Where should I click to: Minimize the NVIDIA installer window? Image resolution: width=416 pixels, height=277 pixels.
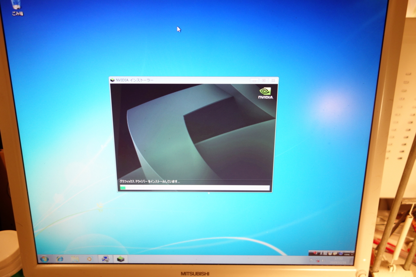254,81
